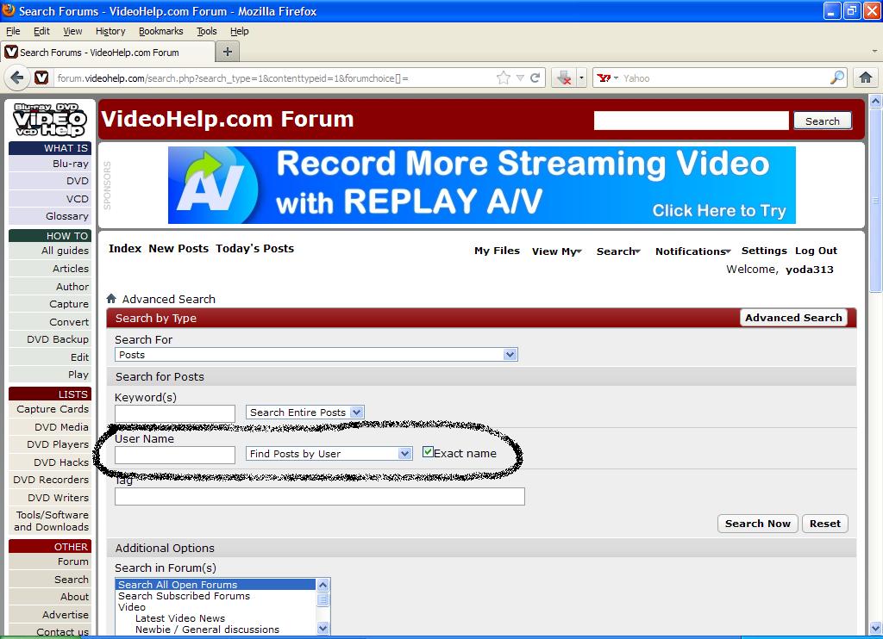Reload the page with the refresh icon
883x639 pixels.
coord(535,78)
